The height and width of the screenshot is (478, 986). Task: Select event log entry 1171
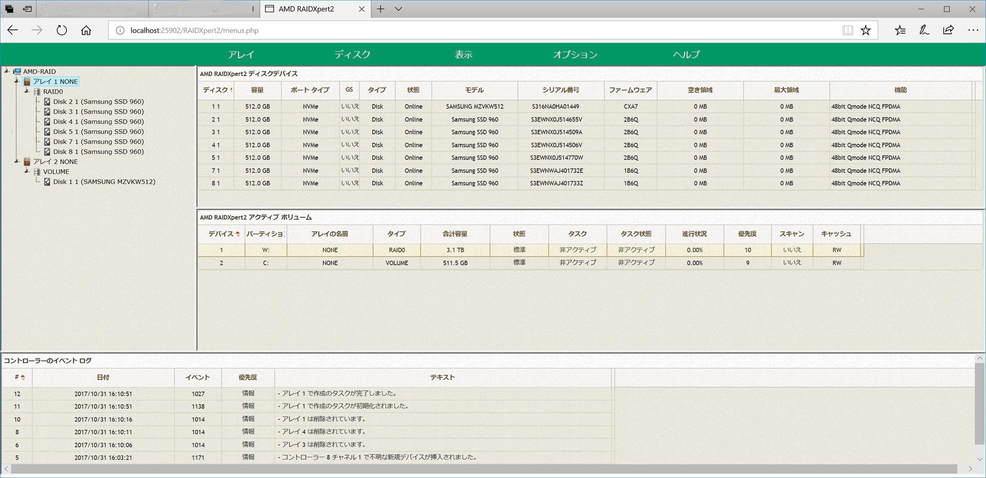click(x=307, y=457)
